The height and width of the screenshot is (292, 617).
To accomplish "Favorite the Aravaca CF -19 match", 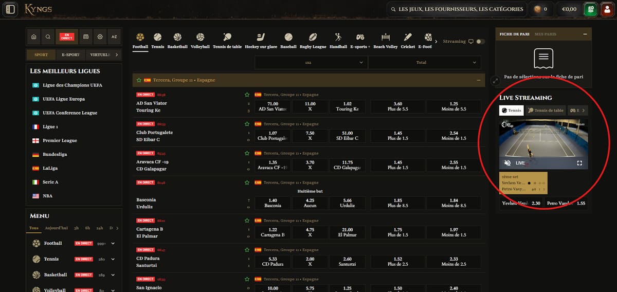I will click(x=247, y=153).
